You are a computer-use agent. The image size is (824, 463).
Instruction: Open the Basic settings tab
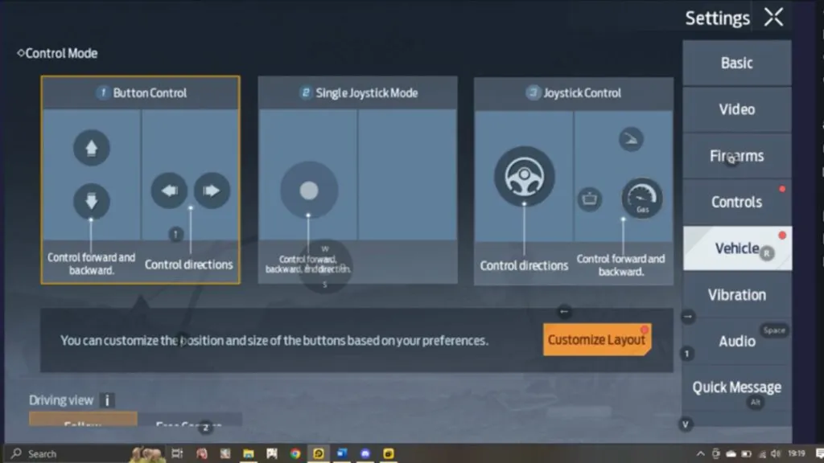tap(737, 63)
